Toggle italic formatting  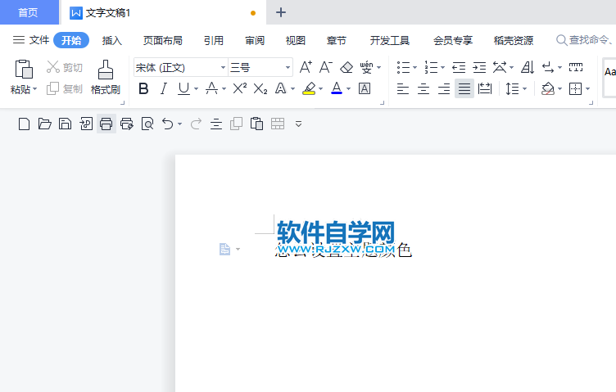coord(164,88)
